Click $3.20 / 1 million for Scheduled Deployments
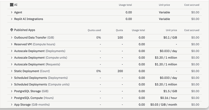This screenshot has height=110, width=209. pos(166,84)
